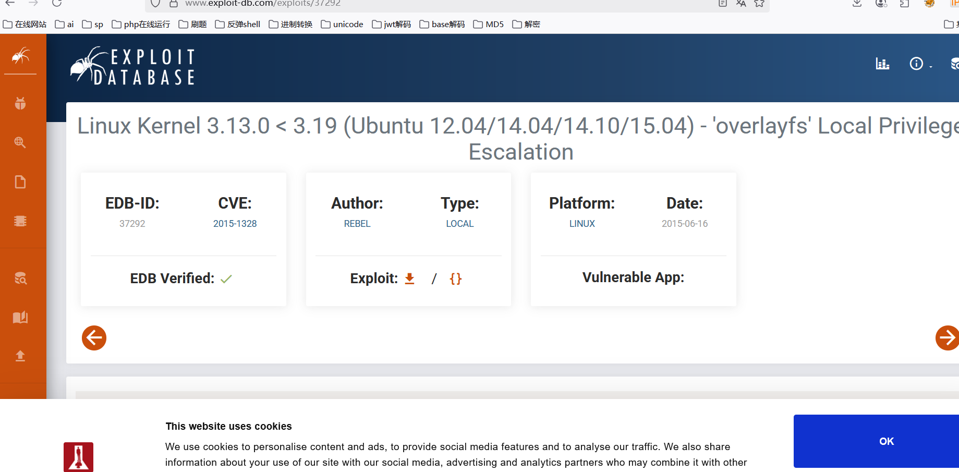The width and height of the screenshot is (959, 472).
Task: Click the red cookie-banner logo icon
Action: coord(78,457)
